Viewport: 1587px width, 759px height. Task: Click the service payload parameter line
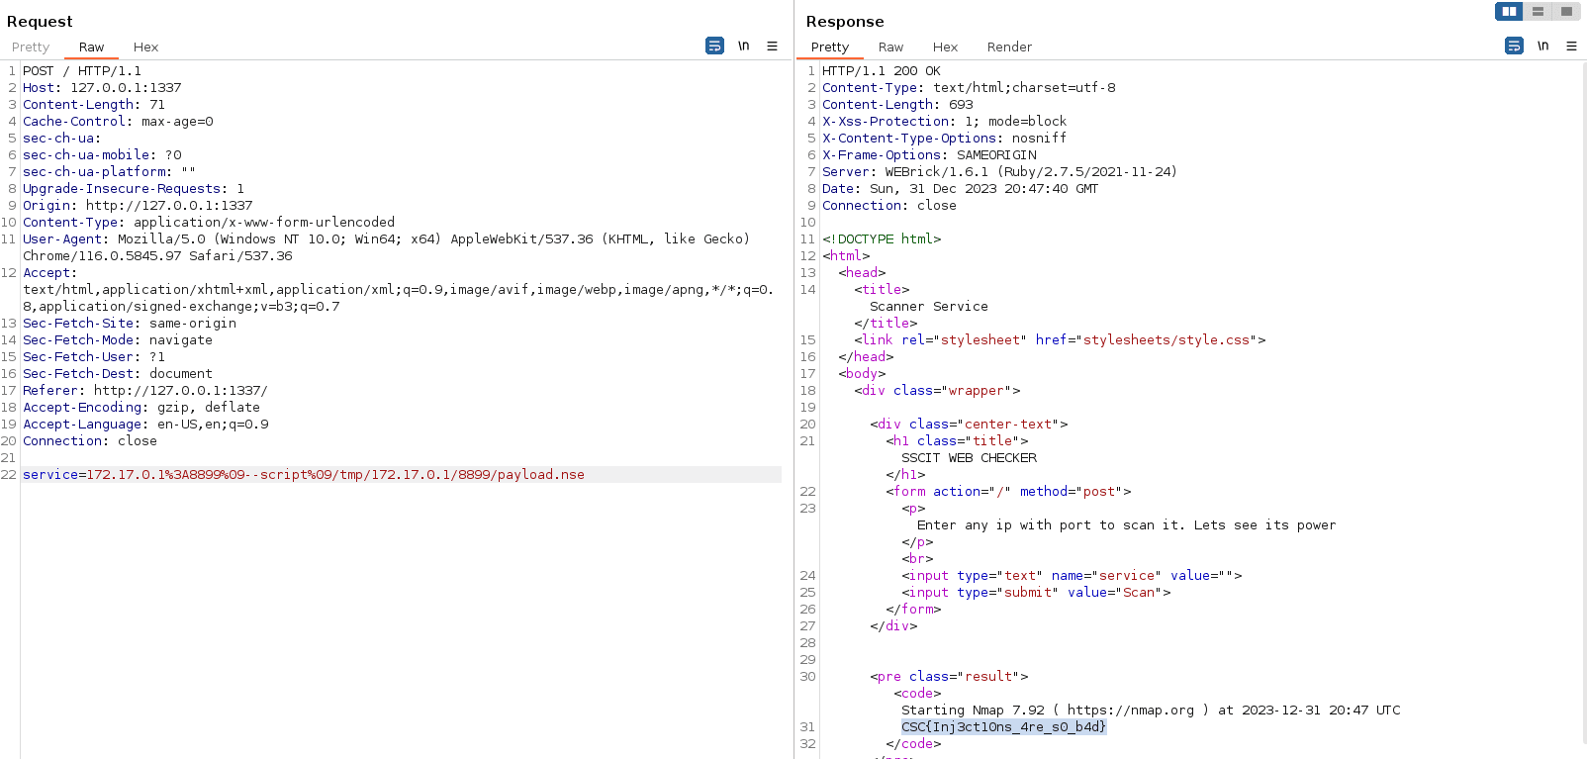pyautogui.click(x=304, y=475)
